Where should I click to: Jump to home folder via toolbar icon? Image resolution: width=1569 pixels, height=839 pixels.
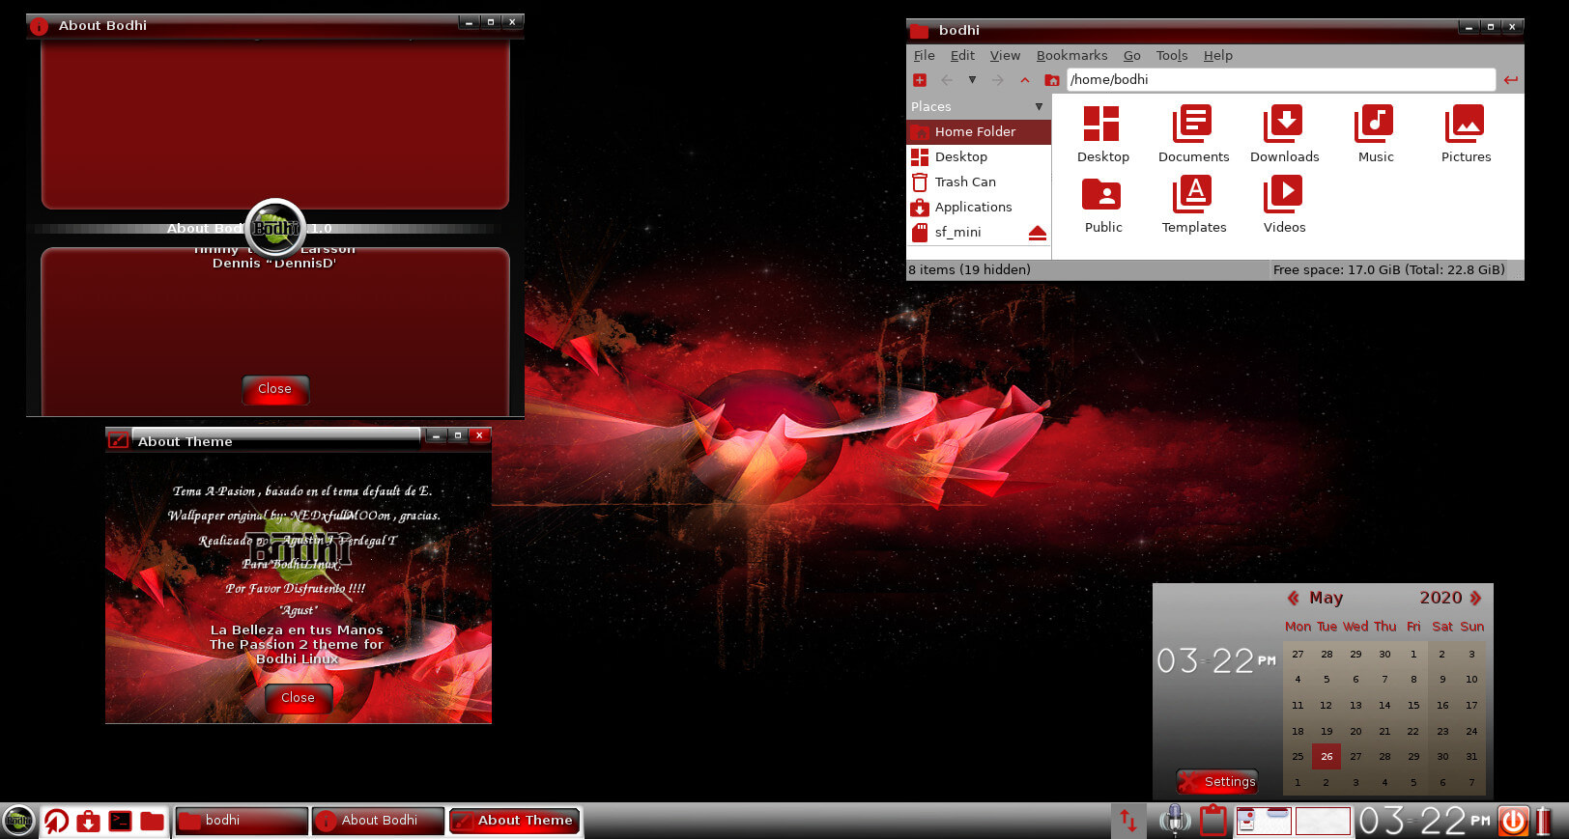1052,80
